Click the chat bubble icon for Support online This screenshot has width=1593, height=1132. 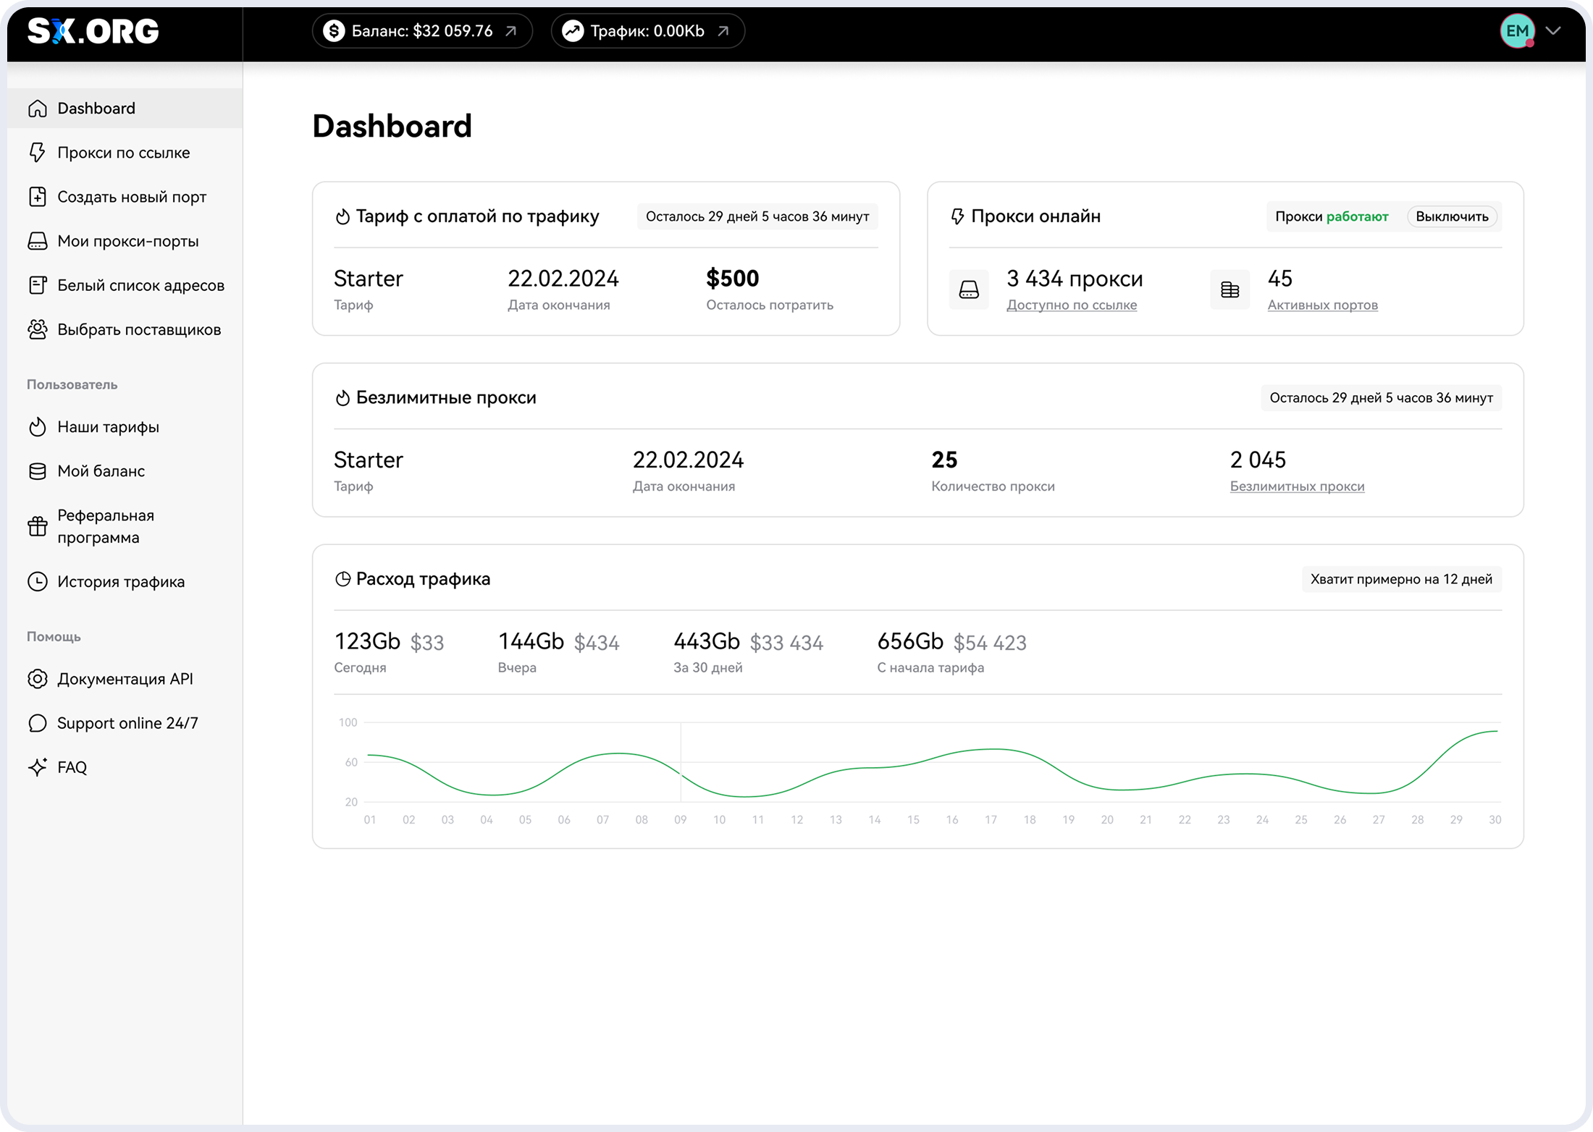click(38, 722)
